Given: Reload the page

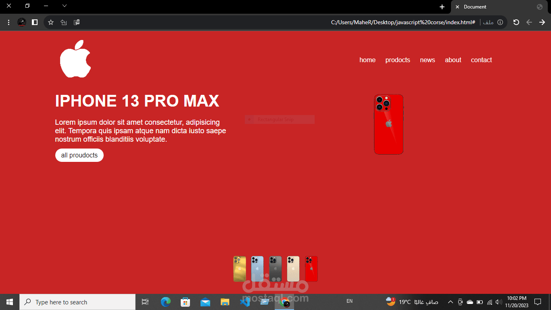Looking at the screenshot, I should 516,22.
